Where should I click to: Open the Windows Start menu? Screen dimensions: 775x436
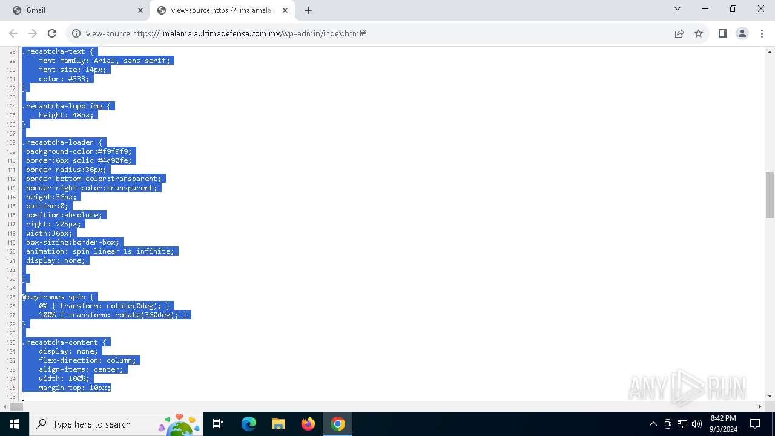[15, 424]
